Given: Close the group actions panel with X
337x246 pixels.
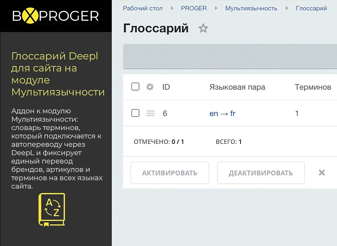Looking at the screenshot, I should click(322, 173).
